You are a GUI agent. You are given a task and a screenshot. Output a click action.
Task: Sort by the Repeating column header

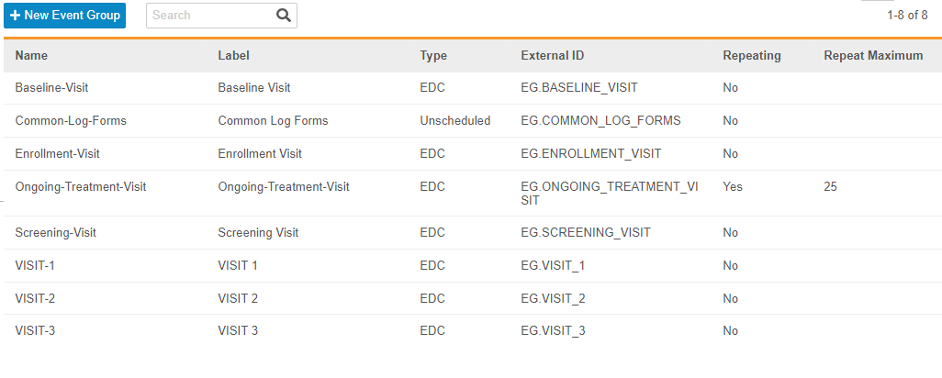[751, 55]
